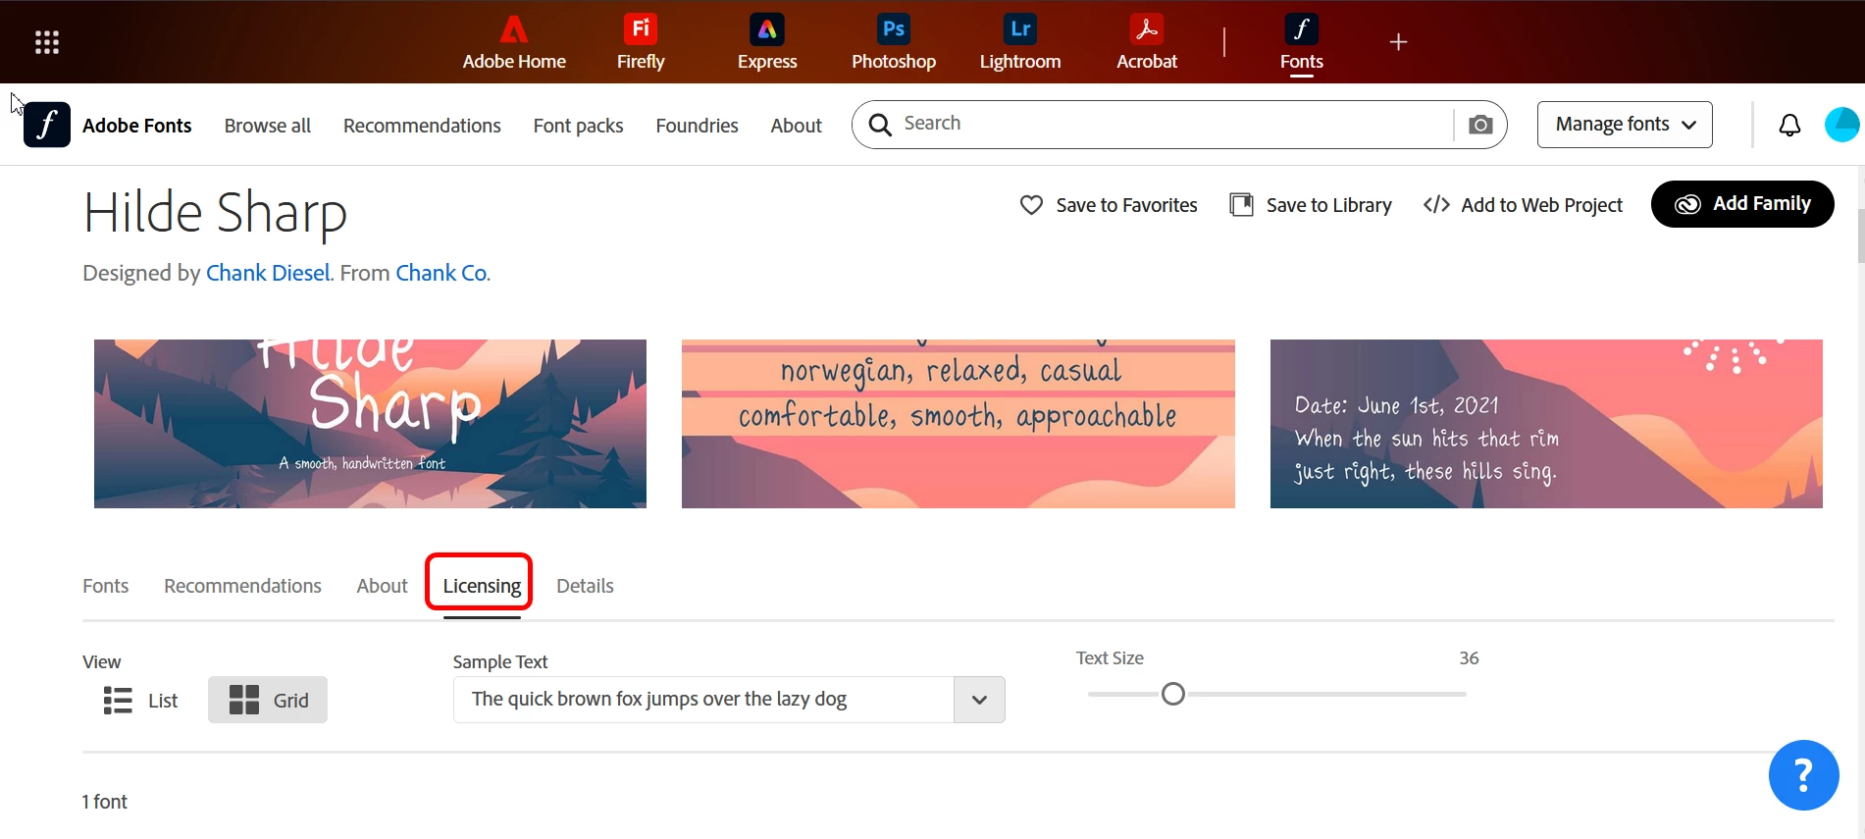The width and height of the screenshot is (1865, 839).
Task: Click Save to Library
Action: (1311, 205)
